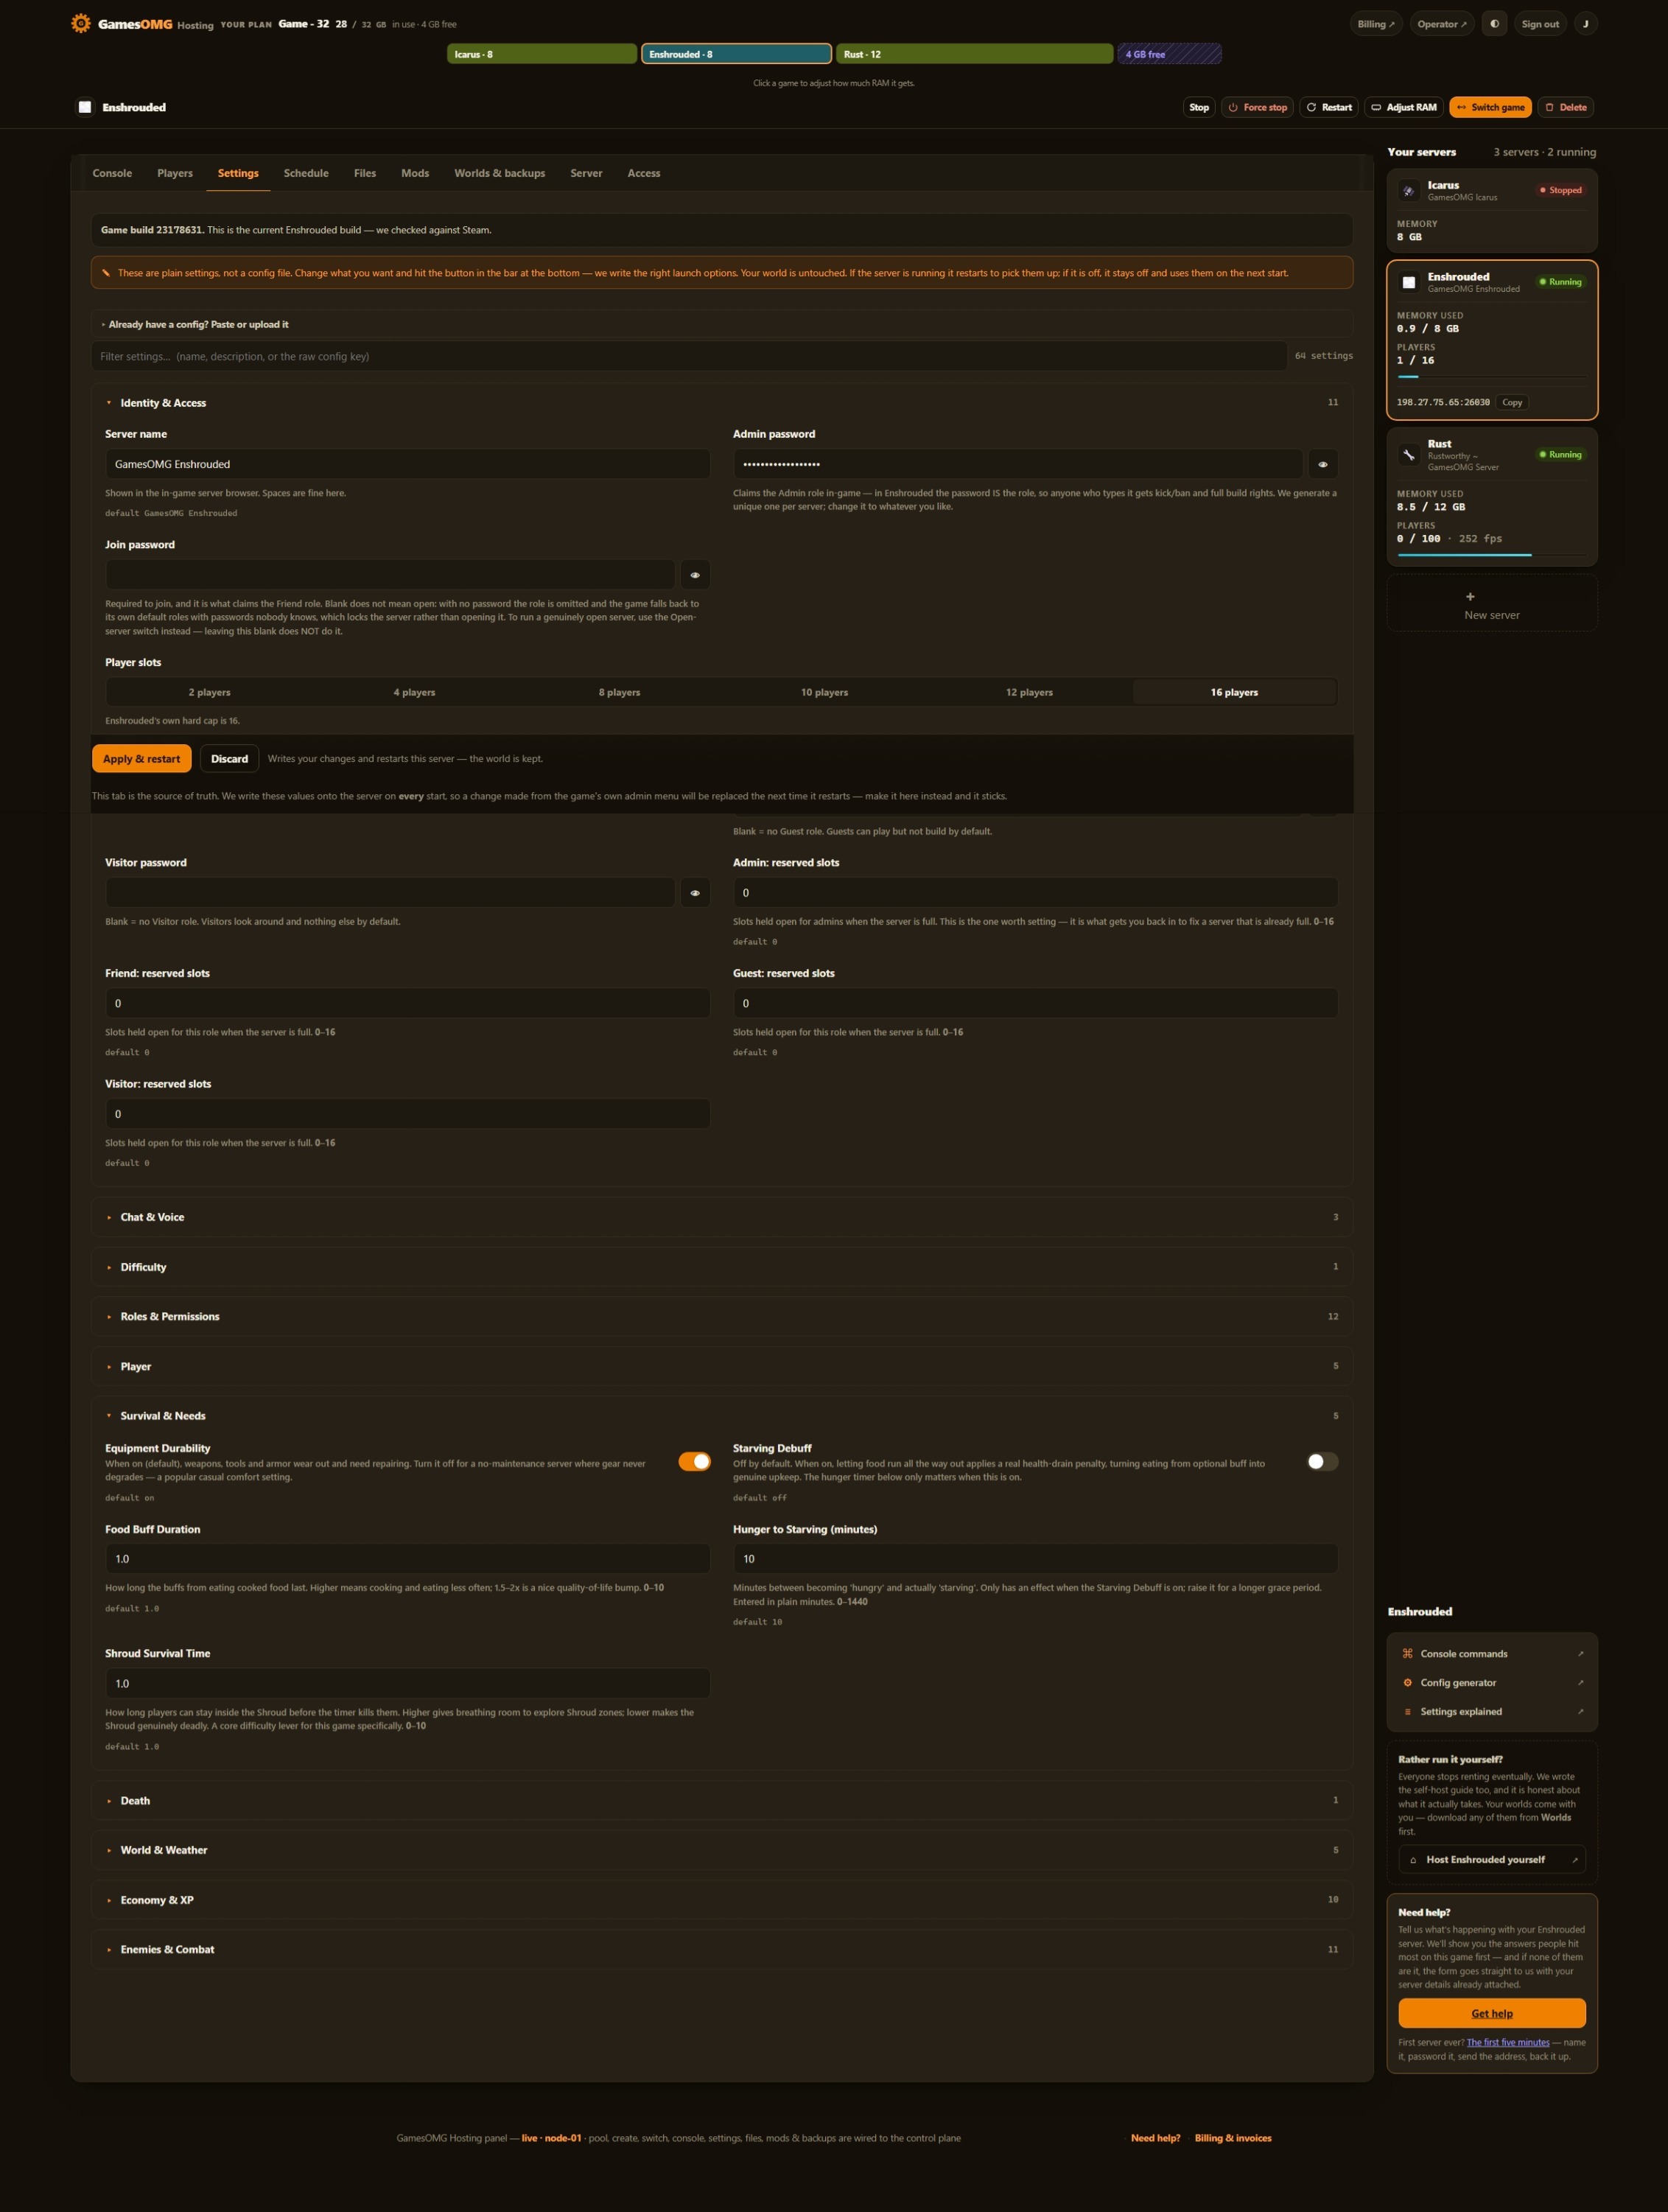Enable Starving Debuff toggle
This screenshot has width=1668, height=2212.
coord(1322,1462)
